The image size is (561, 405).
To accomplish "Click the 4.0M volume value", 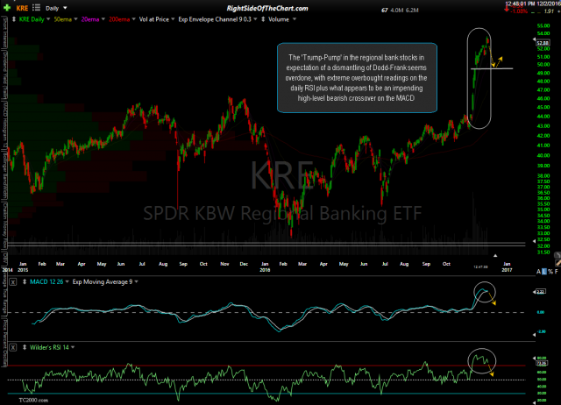I will pyautogui.click(x=396, y=11).
